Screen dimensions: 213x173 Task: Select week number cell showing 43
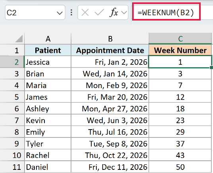180,155
